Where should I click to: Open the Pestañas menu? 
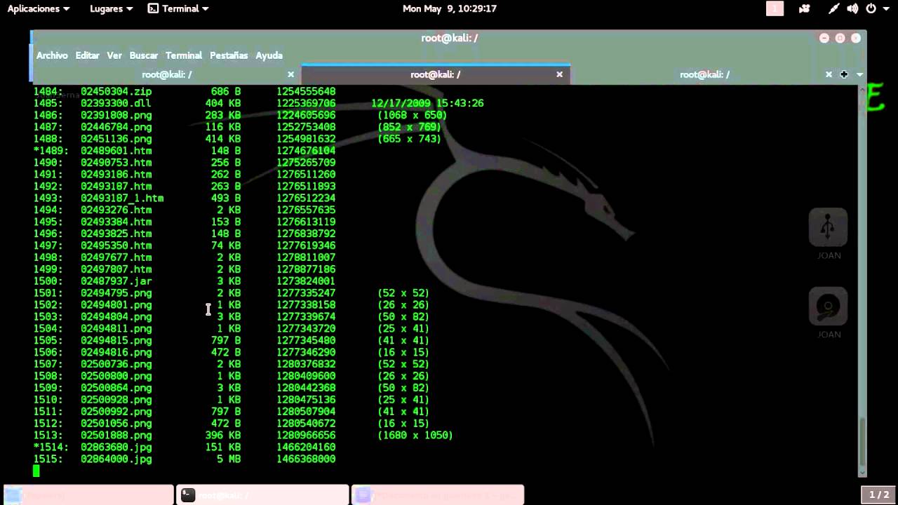pos(229,55)
